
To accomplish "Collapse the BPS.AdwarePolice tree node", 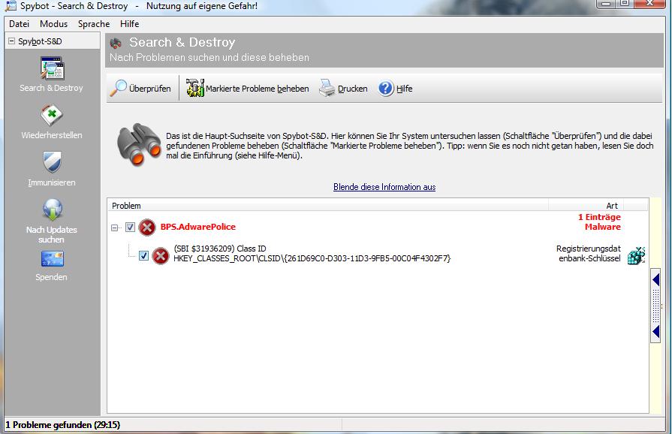I will [114, 228].
